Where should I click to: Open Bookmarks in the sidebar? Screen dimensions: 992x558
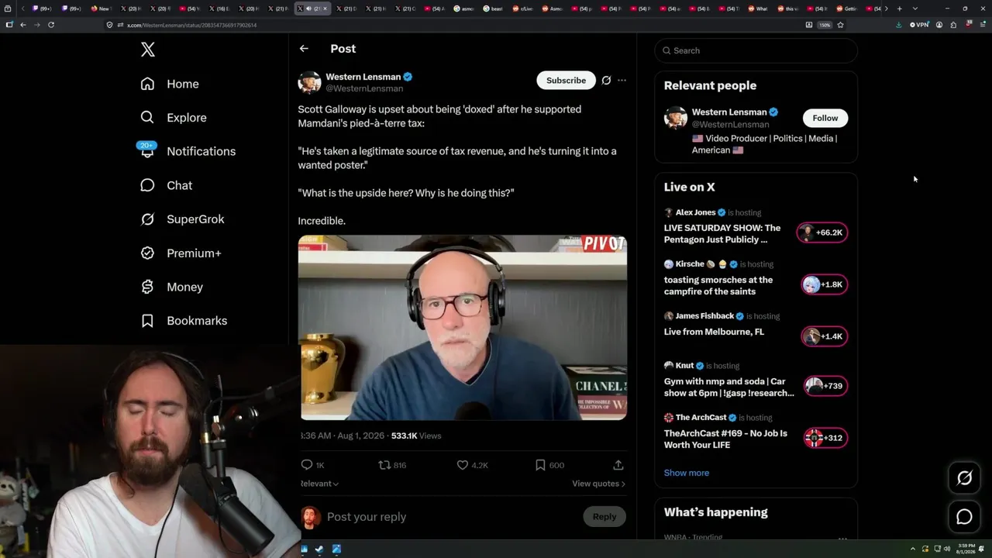184,321
